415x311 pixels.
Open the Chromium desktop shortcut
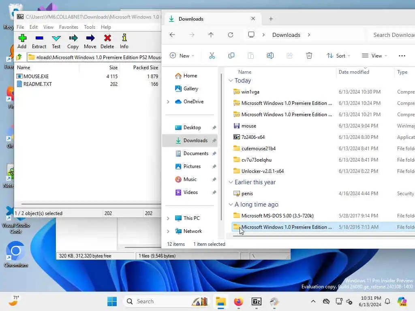[16, 254]
